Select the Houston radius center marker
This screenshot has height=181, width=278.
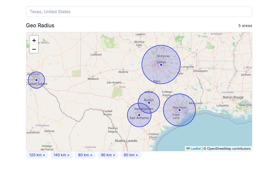click(x=179, y=110)
